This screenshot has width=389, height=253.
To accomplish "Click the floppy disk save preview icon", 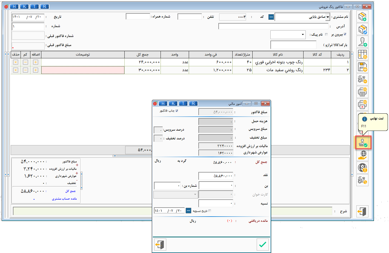I will point(362,67).
